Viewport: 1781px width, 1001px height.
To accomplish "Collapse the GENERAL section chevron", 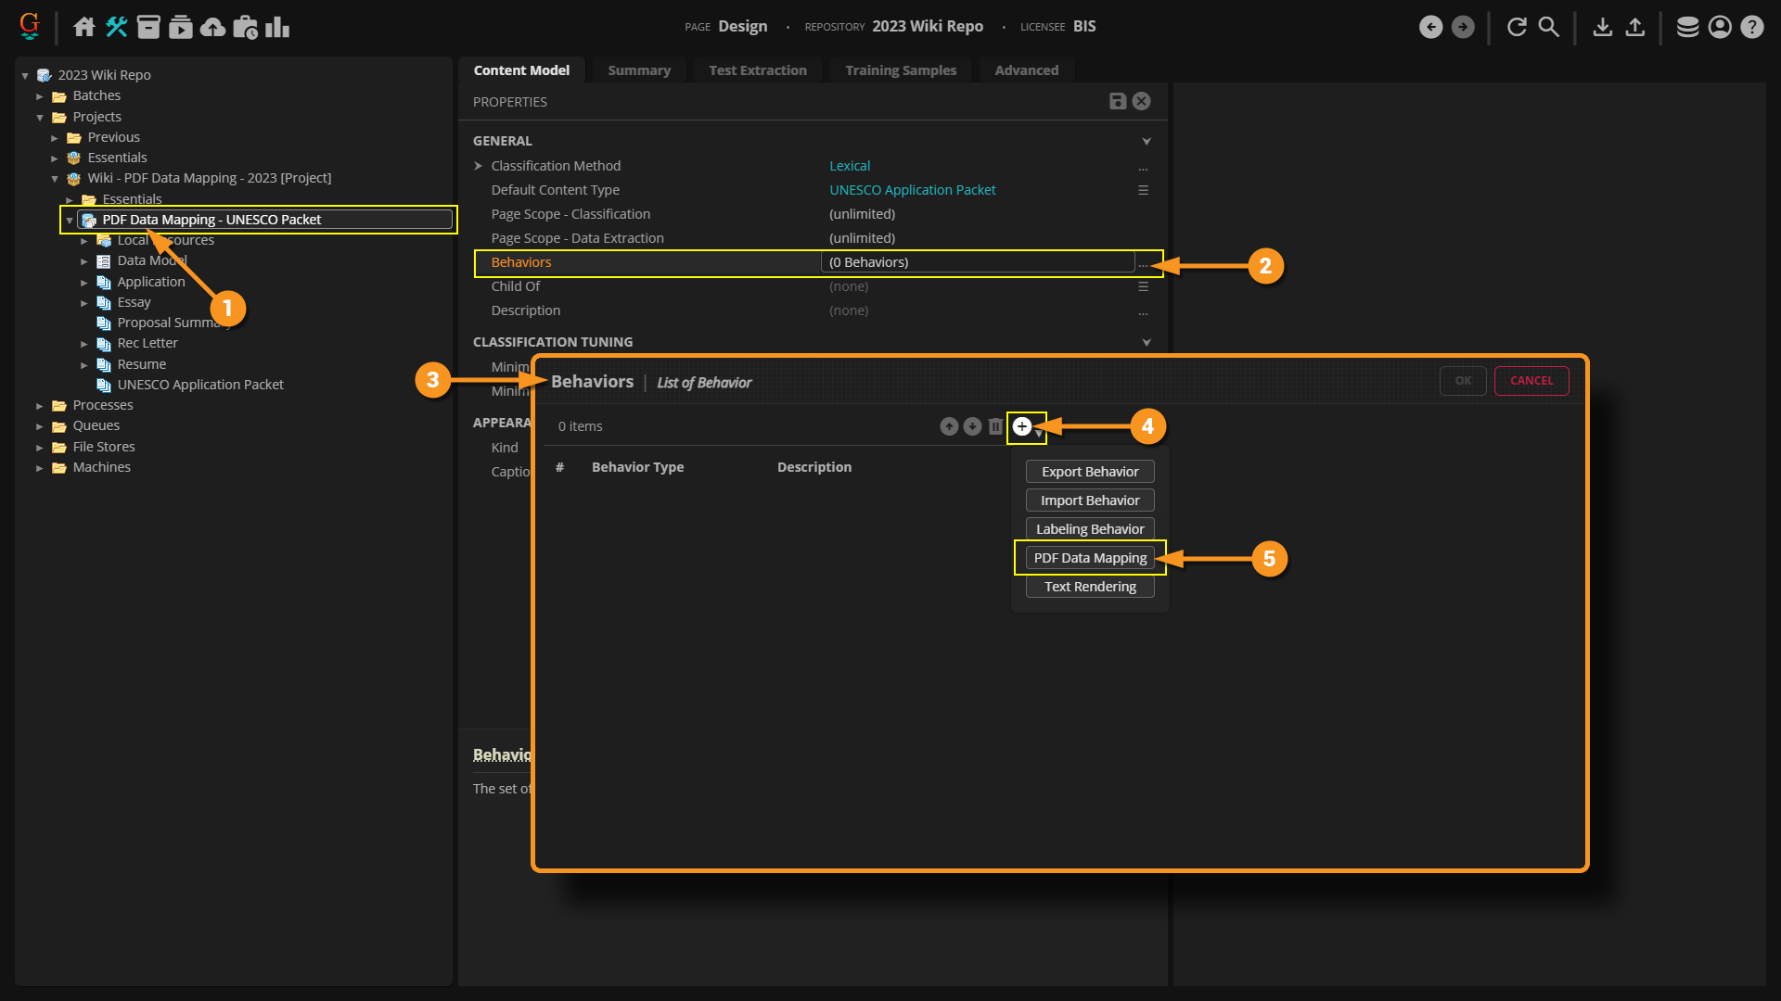I will (1147, 142).
